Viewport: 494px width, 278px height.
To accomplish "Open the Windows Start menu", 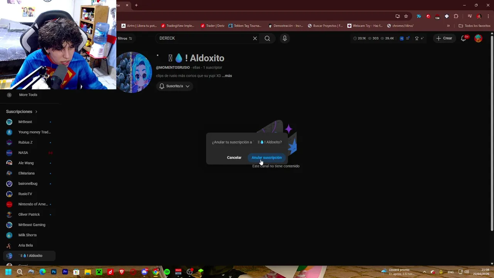I will (x=8, y=272).
